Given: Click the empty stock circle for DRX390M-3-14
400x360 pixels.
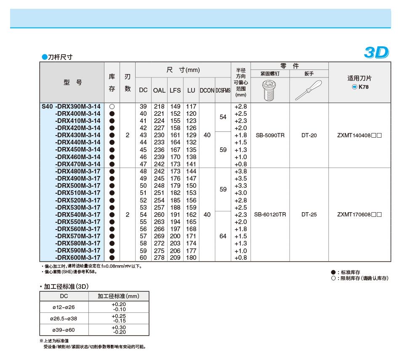Looking at the screenshot, I should [x=112, y=107].
